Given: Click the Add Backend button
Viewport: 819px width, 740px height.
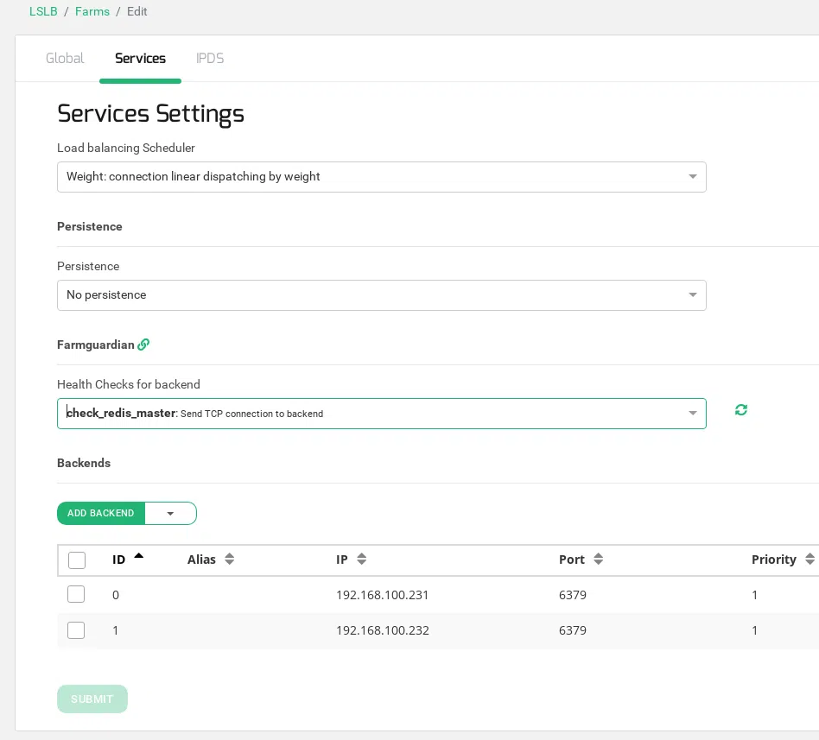Looking at the screenshot, I should 101,514.
